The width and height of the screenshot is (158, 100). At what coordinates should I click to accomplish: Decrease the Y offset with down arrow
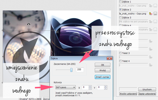click(x=106, y=88)
